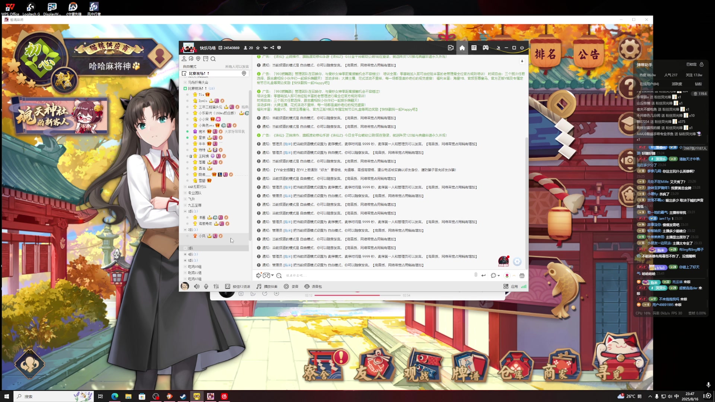The image size is (715, 402).
Task: Click the music player progress bar behind YY
Action: coord(358,295)
